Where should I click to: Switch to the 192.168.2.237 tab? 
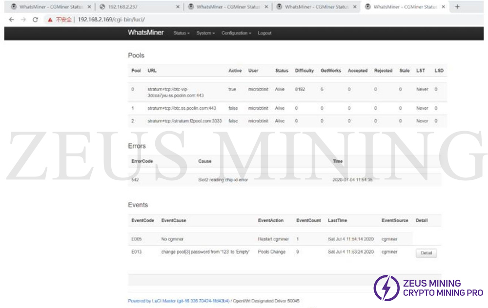[x=132, y=7]
